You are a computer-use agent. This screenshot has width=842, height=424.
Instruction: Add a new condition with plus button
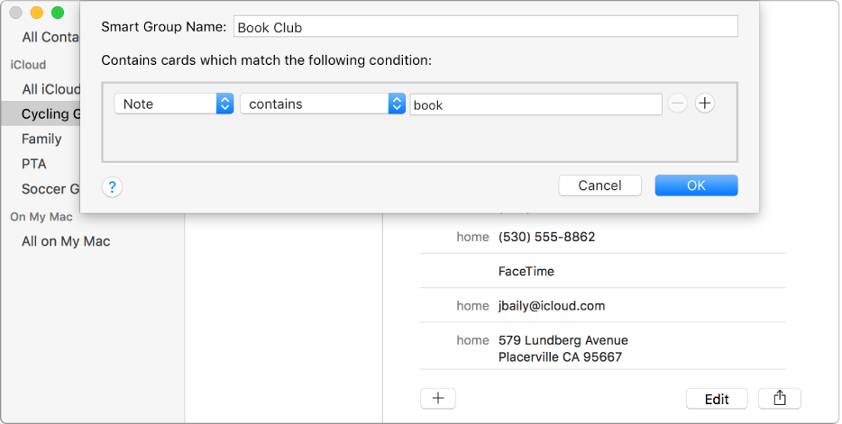pos(705,104)
